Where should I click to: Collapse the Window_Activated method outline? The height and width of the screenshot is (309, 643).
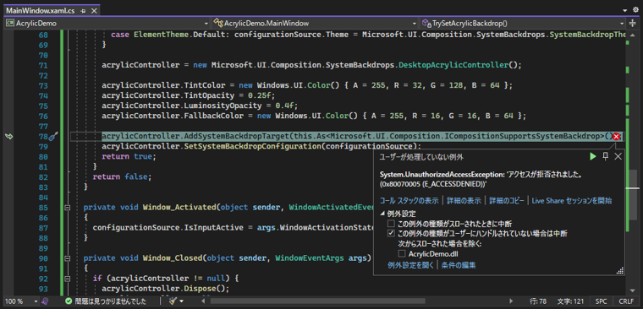coord(68,208)
